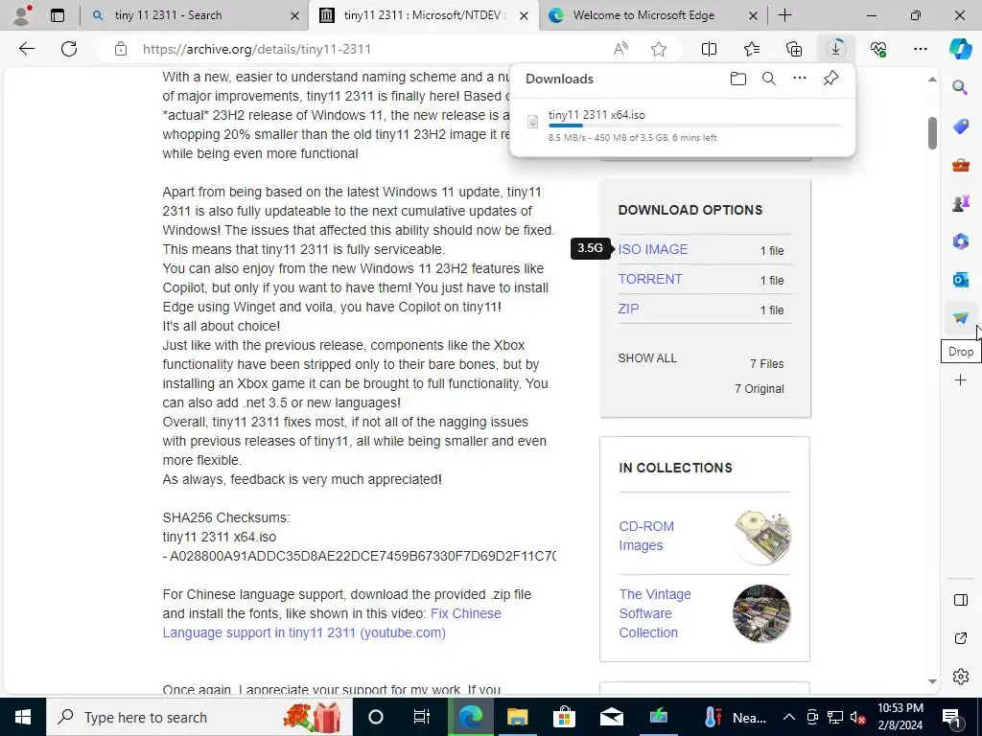Open CD-ROM Images collection

pyautogui.click(x=646, y=536)
